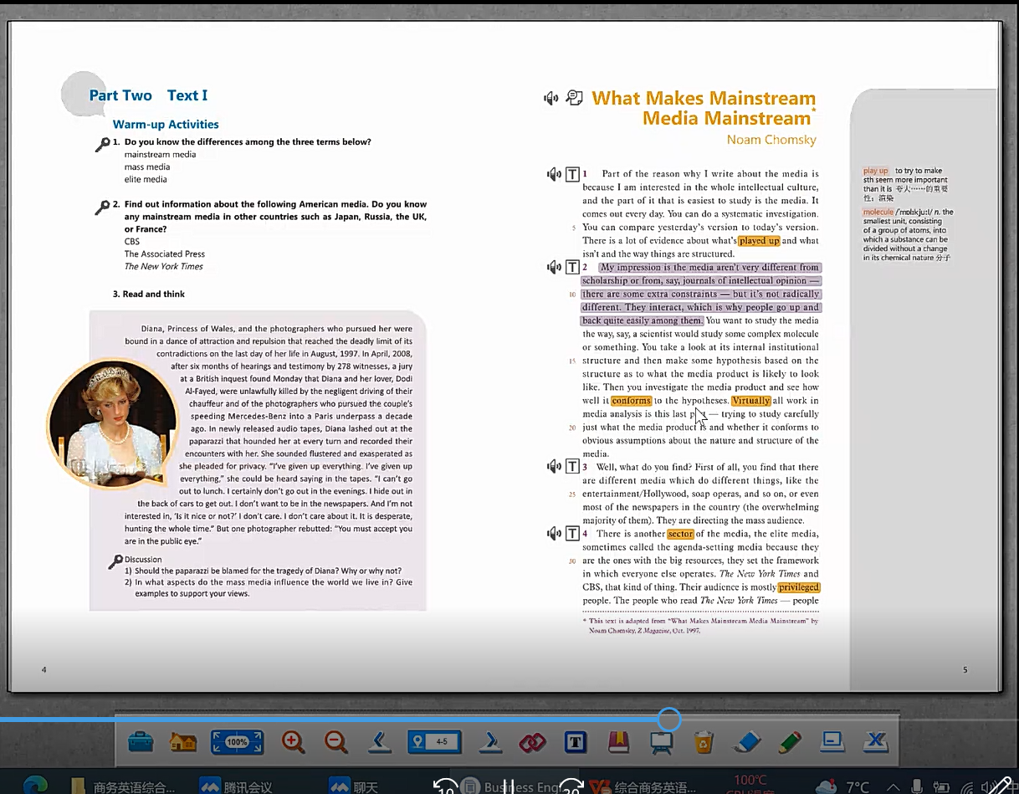The height and width of the screenshot is (794, 1019).
Task: Select the green pencil drawing tool
Action: pos(789,741)
